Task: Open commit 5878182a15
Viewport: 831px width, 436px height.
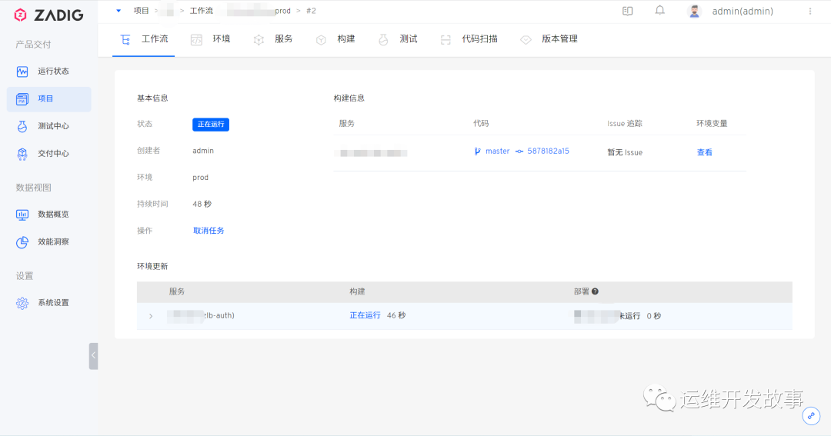Action: pyautogui.click(x=548, y=151)
